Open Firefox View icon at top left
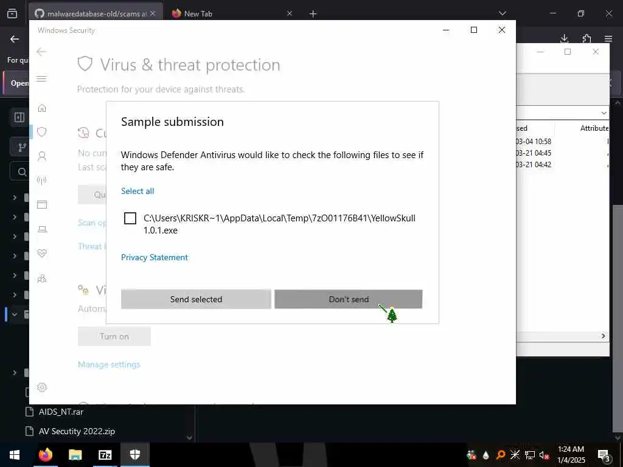This screenshot has width=623, height=467. point(12,13)
